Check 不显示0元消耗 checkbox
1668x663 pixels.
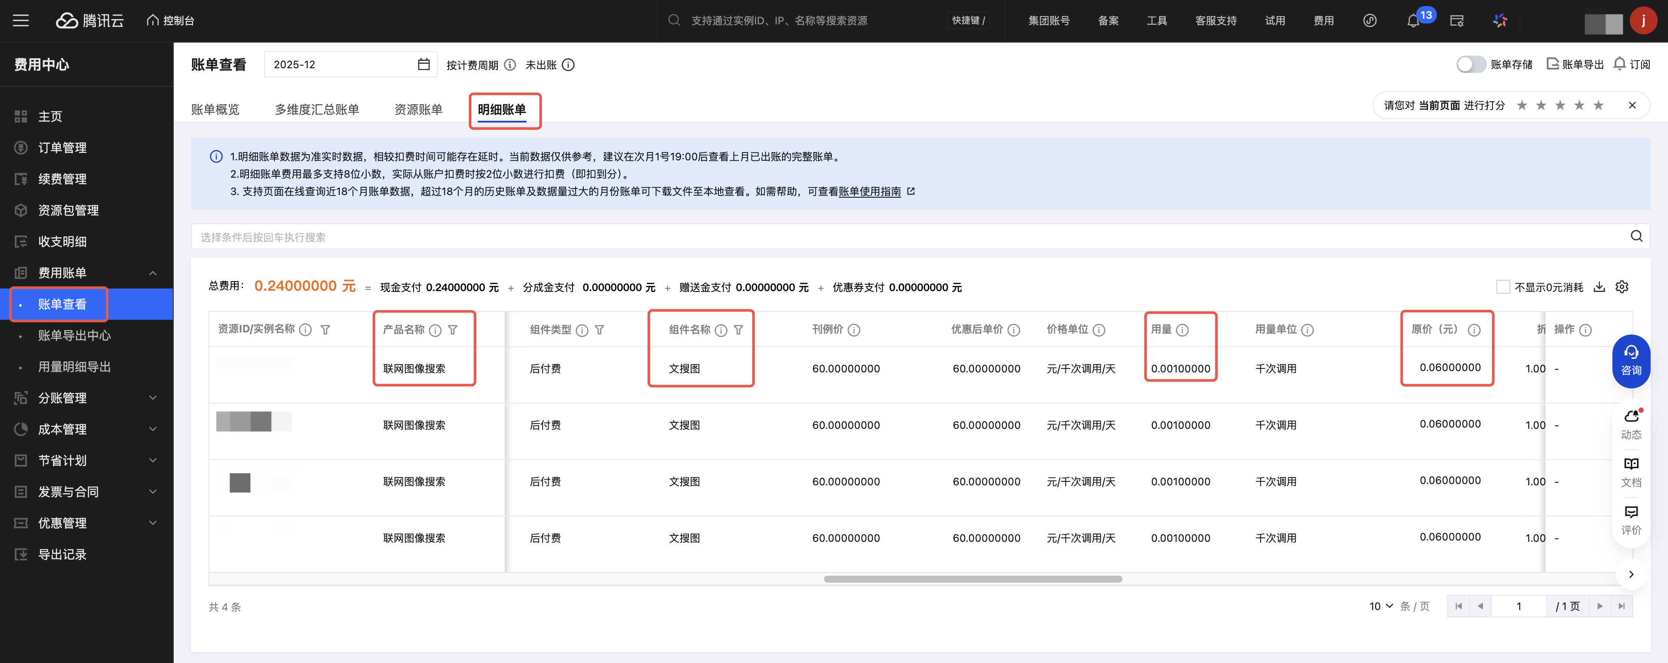click(1503, 287)
